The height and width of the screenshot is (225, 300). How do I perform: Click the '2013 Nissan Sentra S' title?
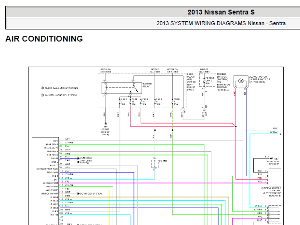[221, 12]
